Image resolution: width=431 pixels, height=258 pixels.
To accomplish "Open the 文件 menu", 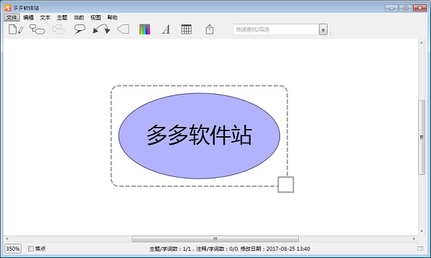I will click(x=11, y=17).
